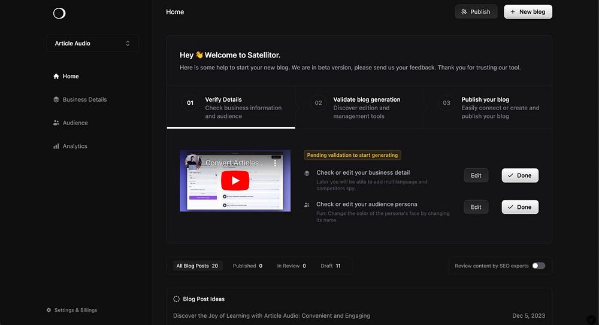Click the Home house icon

click(x=56, y=77)
